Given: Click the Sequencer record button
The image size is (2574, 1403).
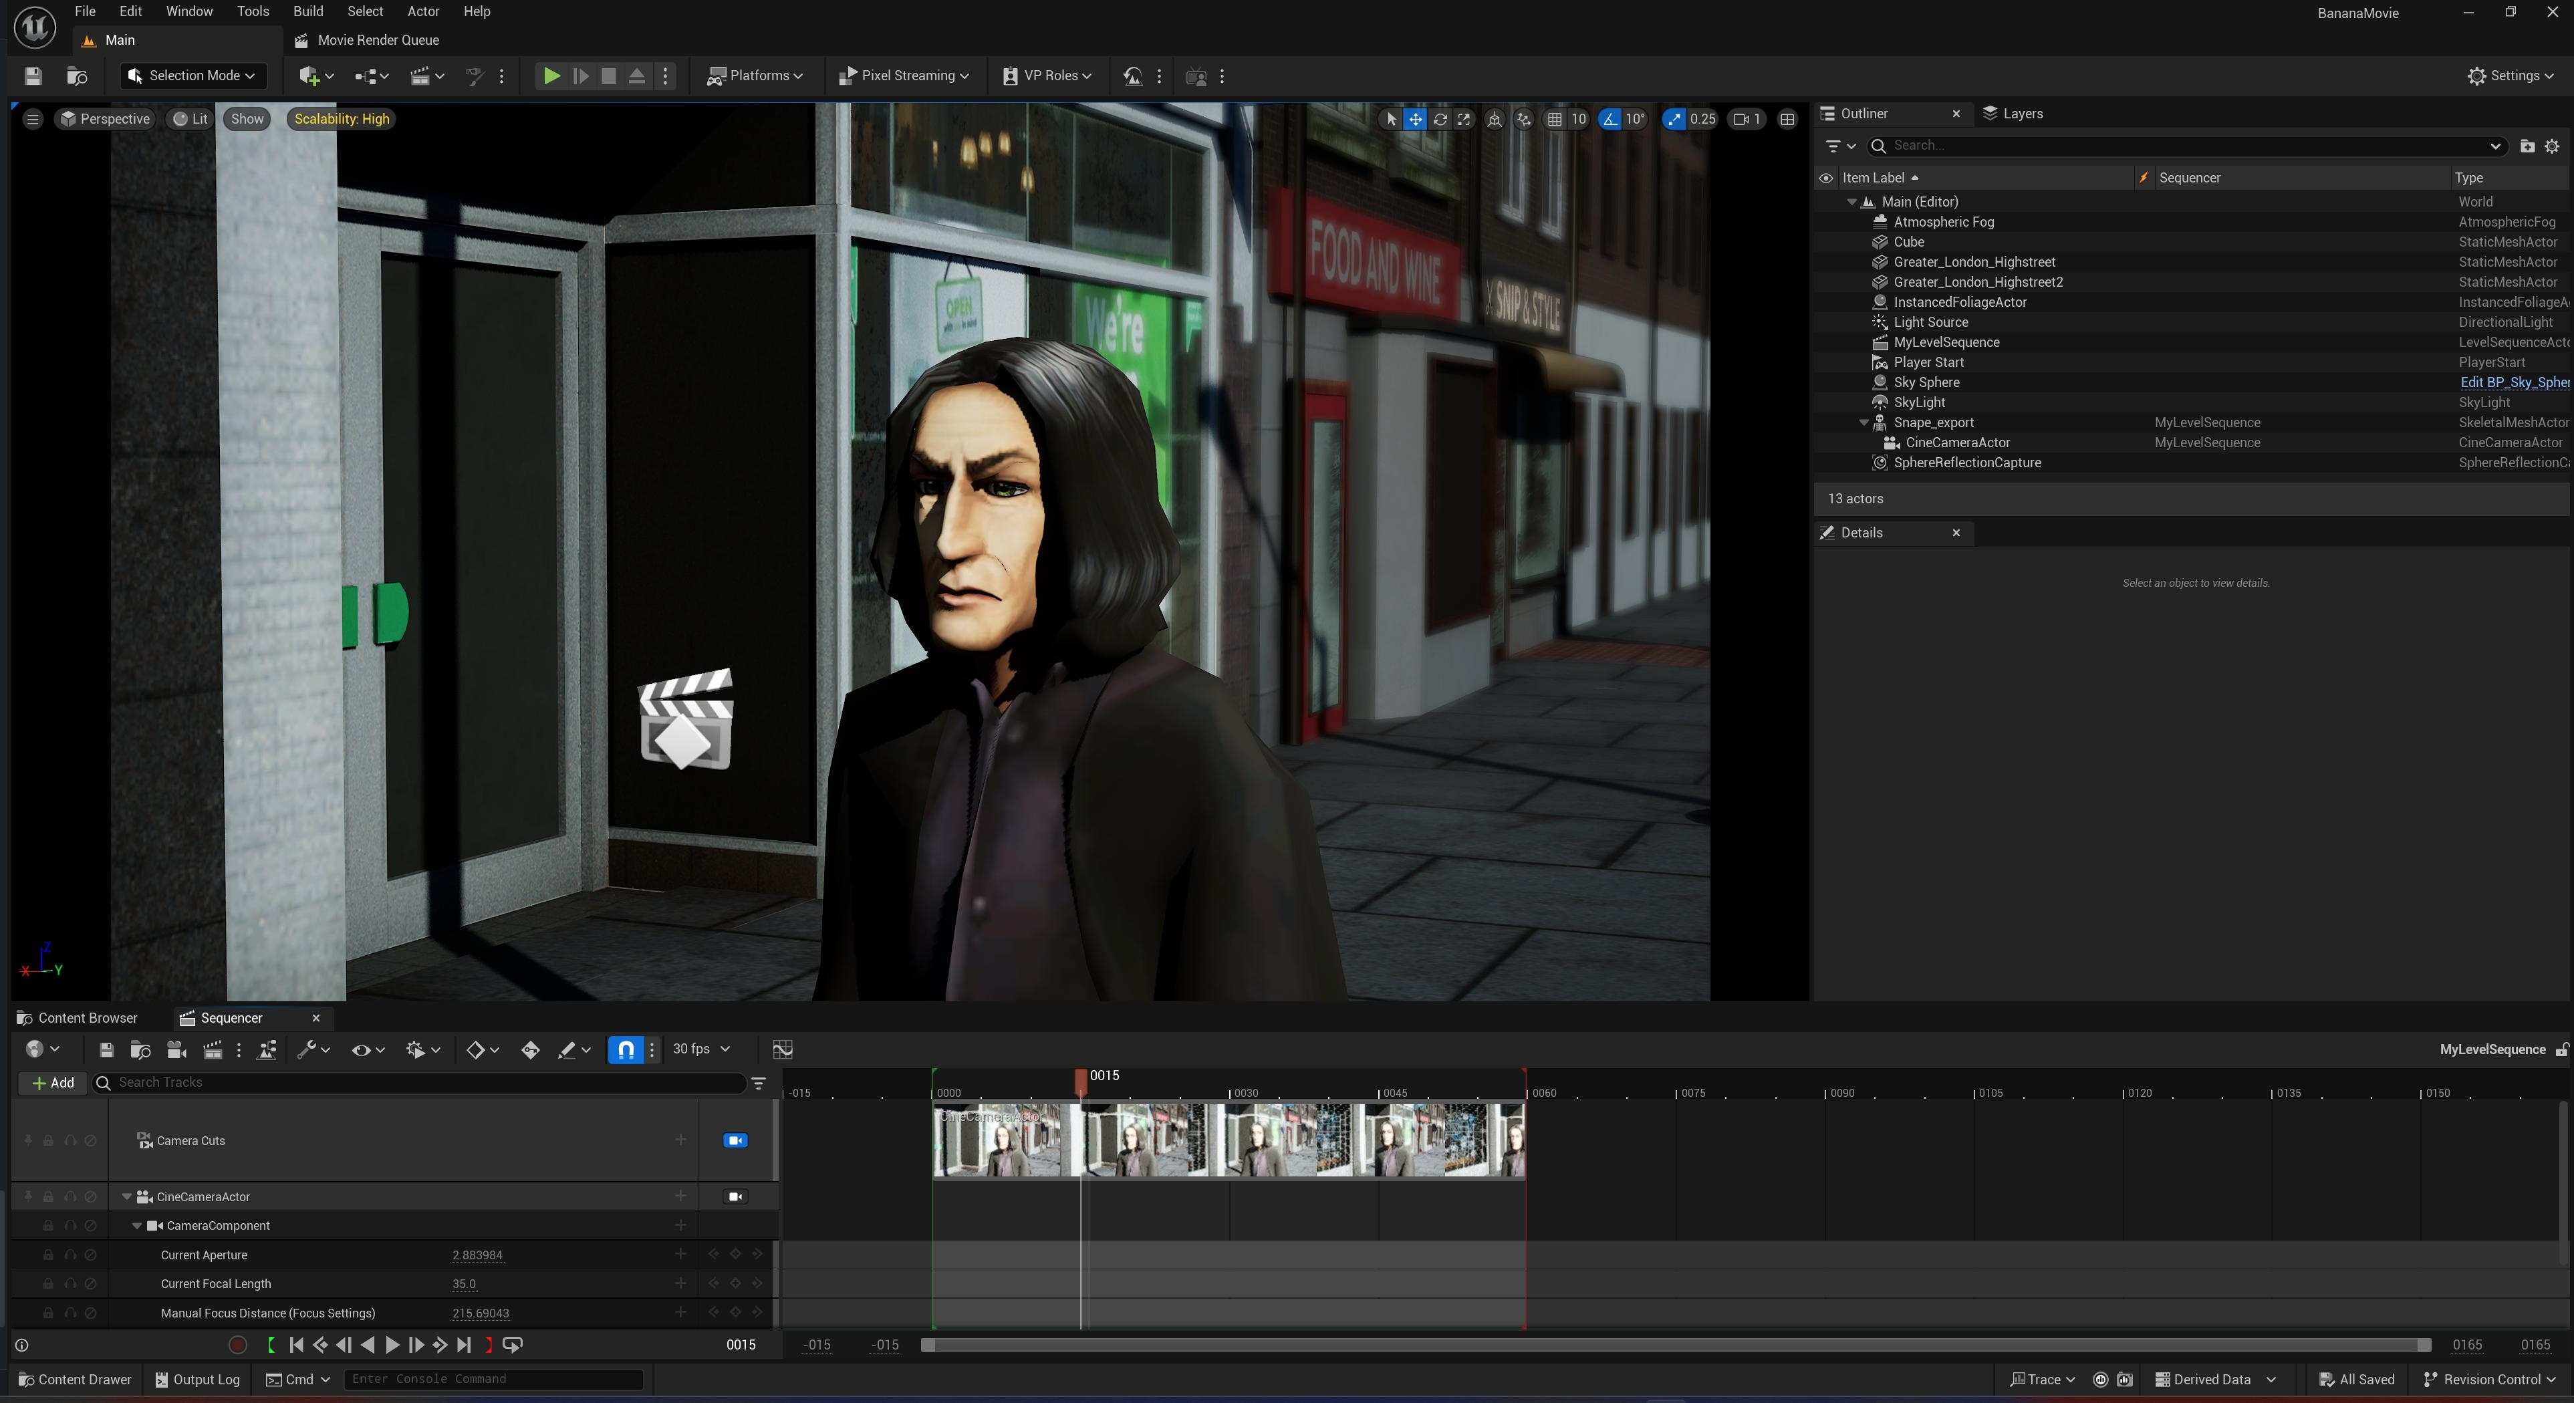Looking at the screenshot, I should click(237, 1345).
